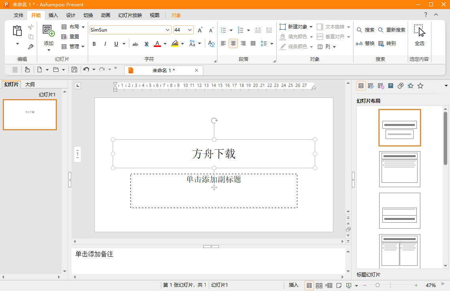Click the 重新搜索 search again button
The height and width of the screenshot is (291, 450).
point(391,30)
